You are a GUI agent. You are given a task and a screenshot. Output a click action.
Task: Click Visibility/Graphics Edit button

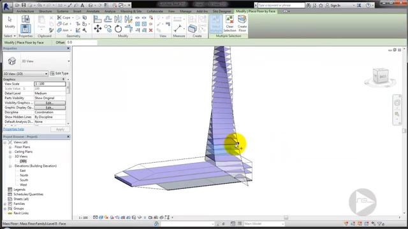click(50, 103)
